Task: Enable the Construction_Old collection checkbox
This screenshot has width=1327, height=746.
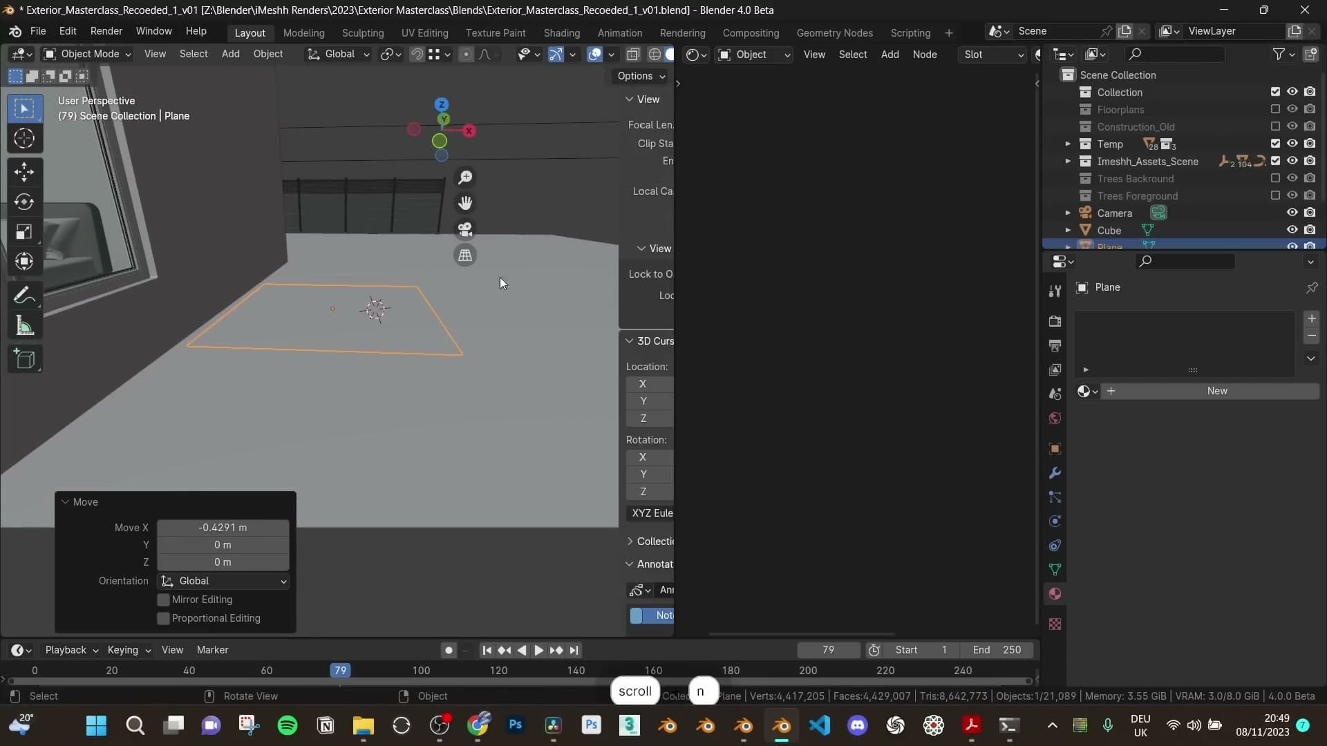Action: 1275,126
